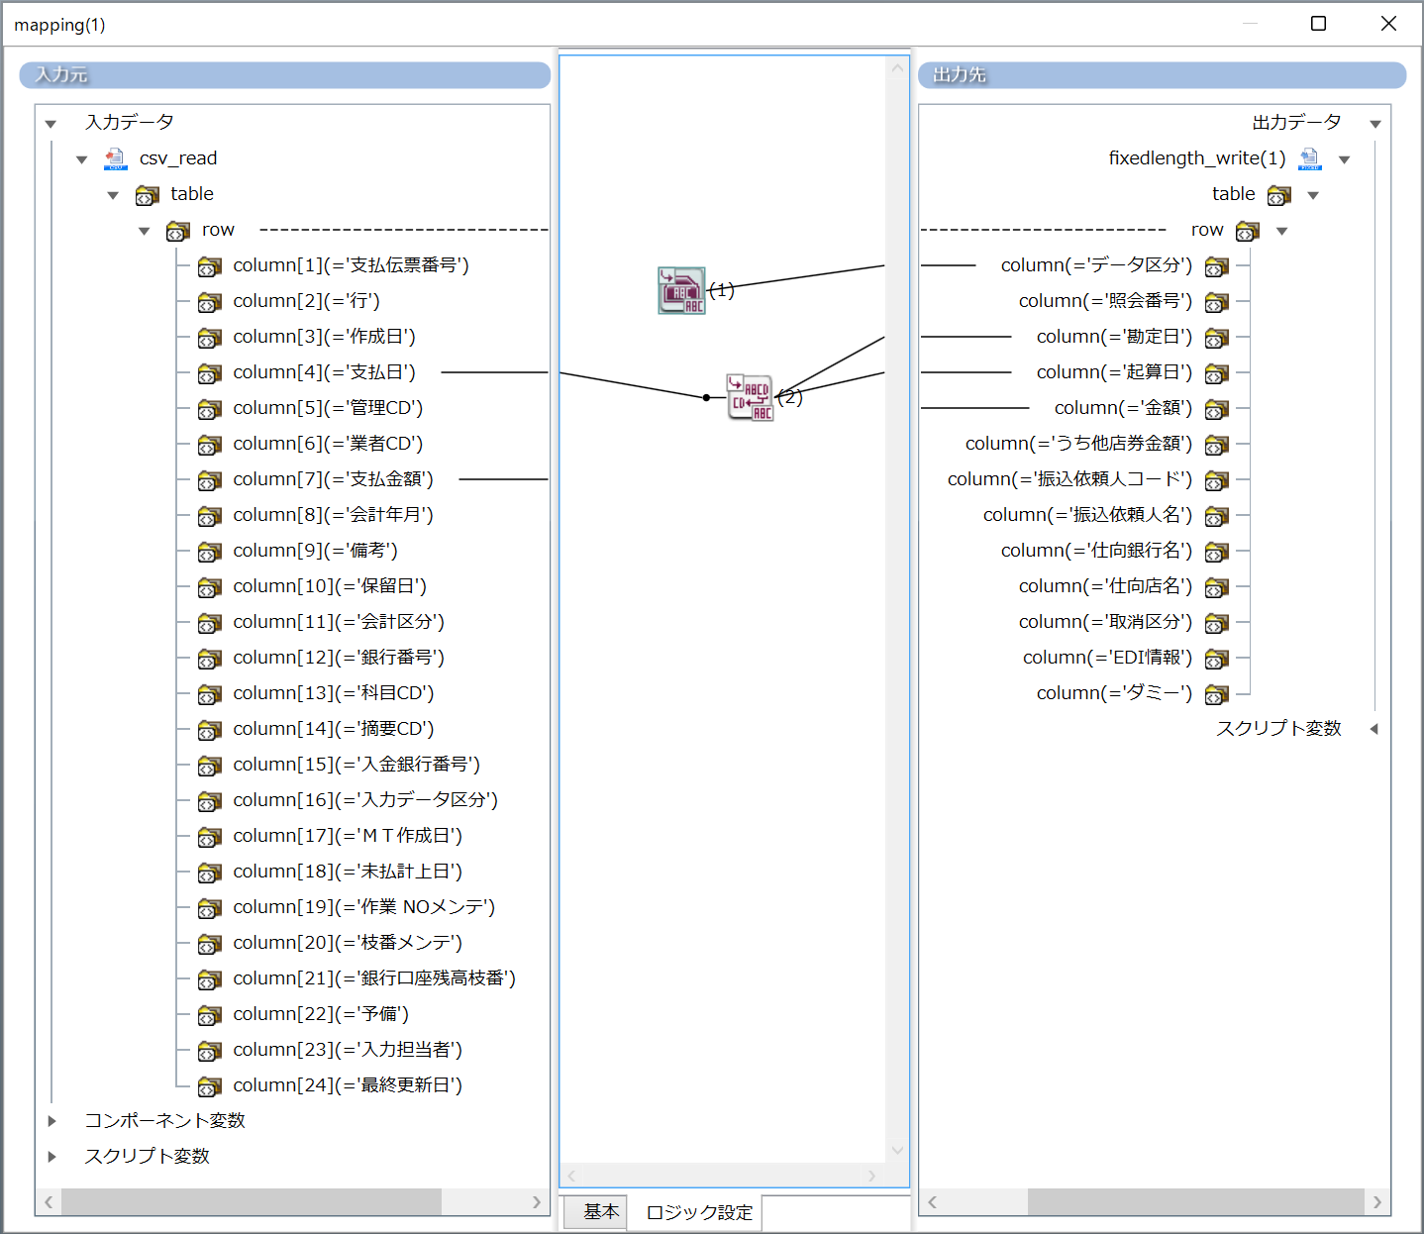Click icon of column[16] 入力データ区分

[209, 801]
